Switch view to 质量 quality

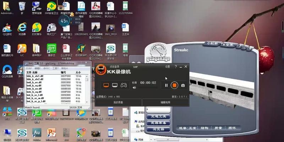[218, 128]
